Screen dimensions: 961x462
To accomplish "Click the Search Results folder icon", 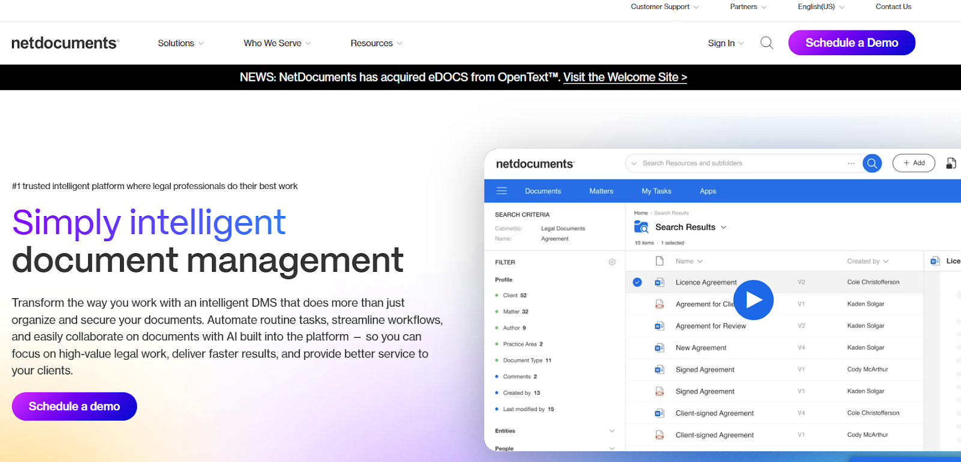I will pos(641,227).
